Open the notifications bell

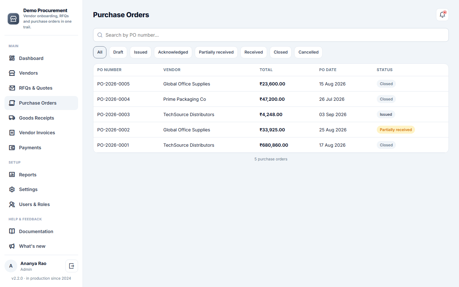point(442,15)
